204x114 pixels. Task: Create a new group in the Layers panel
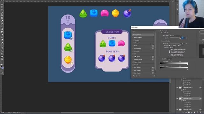[195, 112]
